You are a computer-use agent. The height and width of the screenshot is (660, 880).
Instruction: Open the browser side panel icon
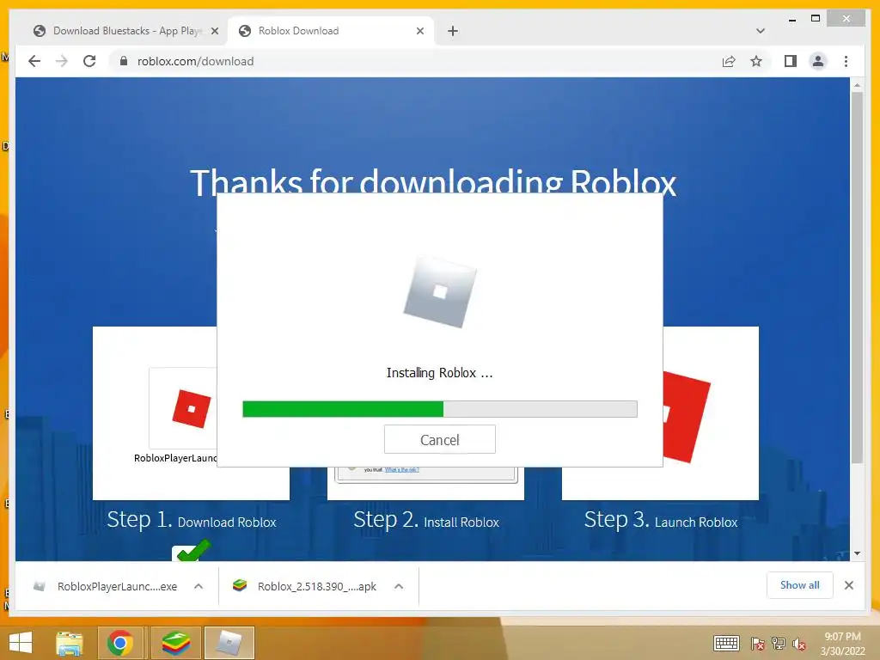pos(791,61)
